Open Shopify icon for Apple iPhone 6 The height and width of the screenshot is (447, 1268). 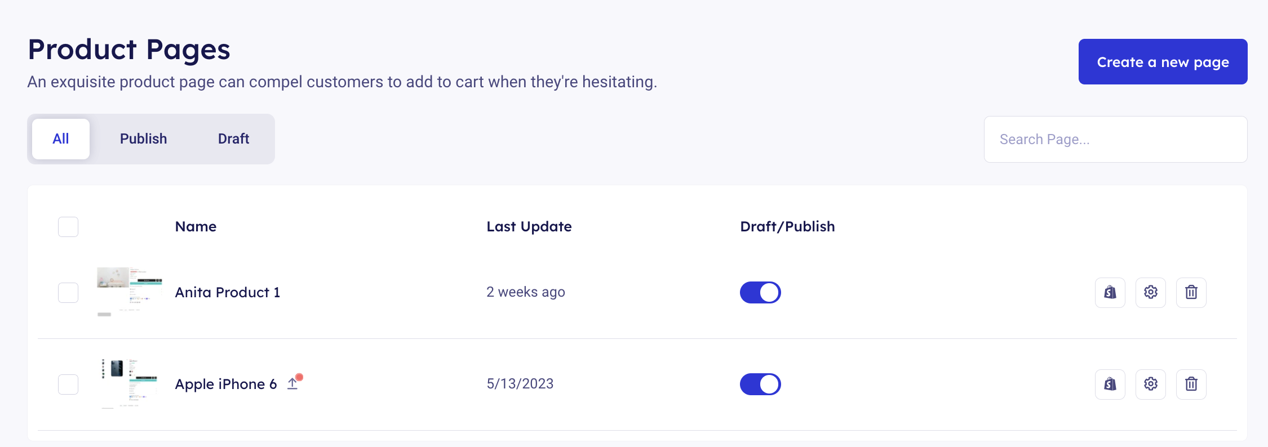click(1110, 384)
